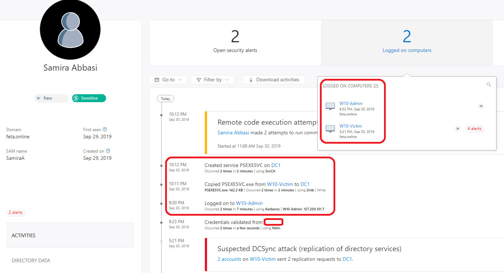Click the info icon next to Created on
This screenshot has width=504, height=273.
click(108, 151)
